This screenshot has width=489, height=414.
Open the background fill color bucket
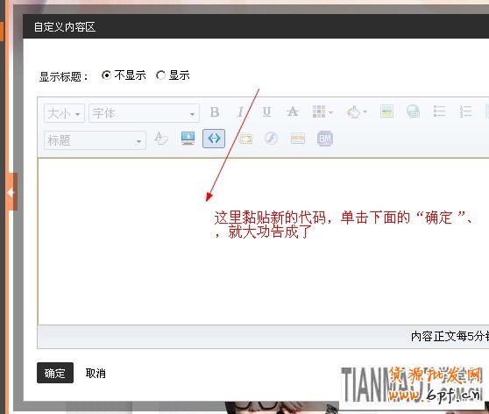[x=357, y=111]
